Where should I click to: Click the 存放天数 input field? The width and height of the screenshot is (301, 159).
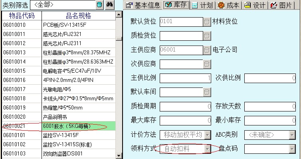[270, 106]
